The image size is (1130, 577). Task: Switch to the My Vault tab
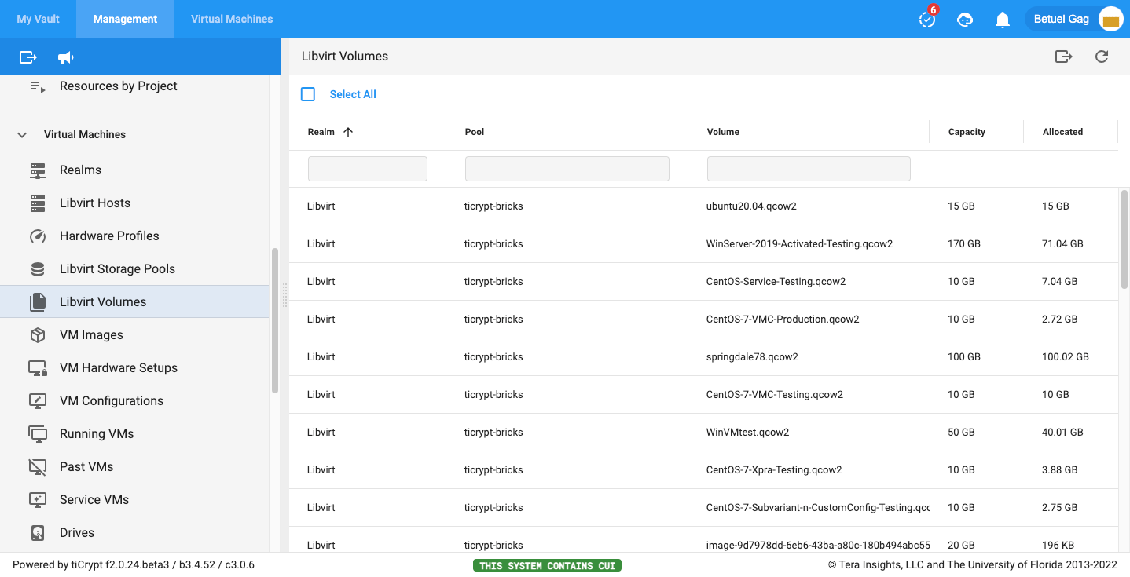pos(38,20)
